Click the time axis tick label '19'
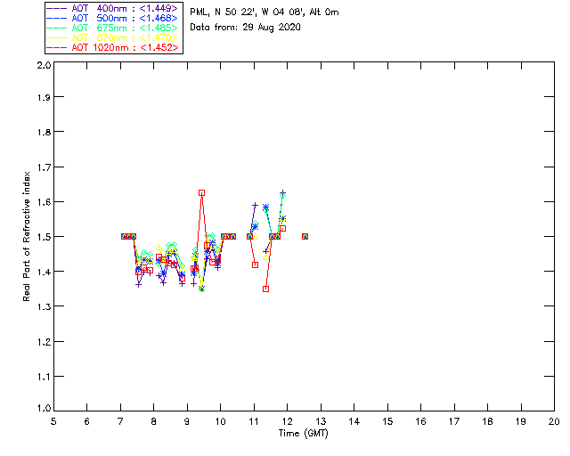Screen dimensions: 570x456 tap(521, 421)
